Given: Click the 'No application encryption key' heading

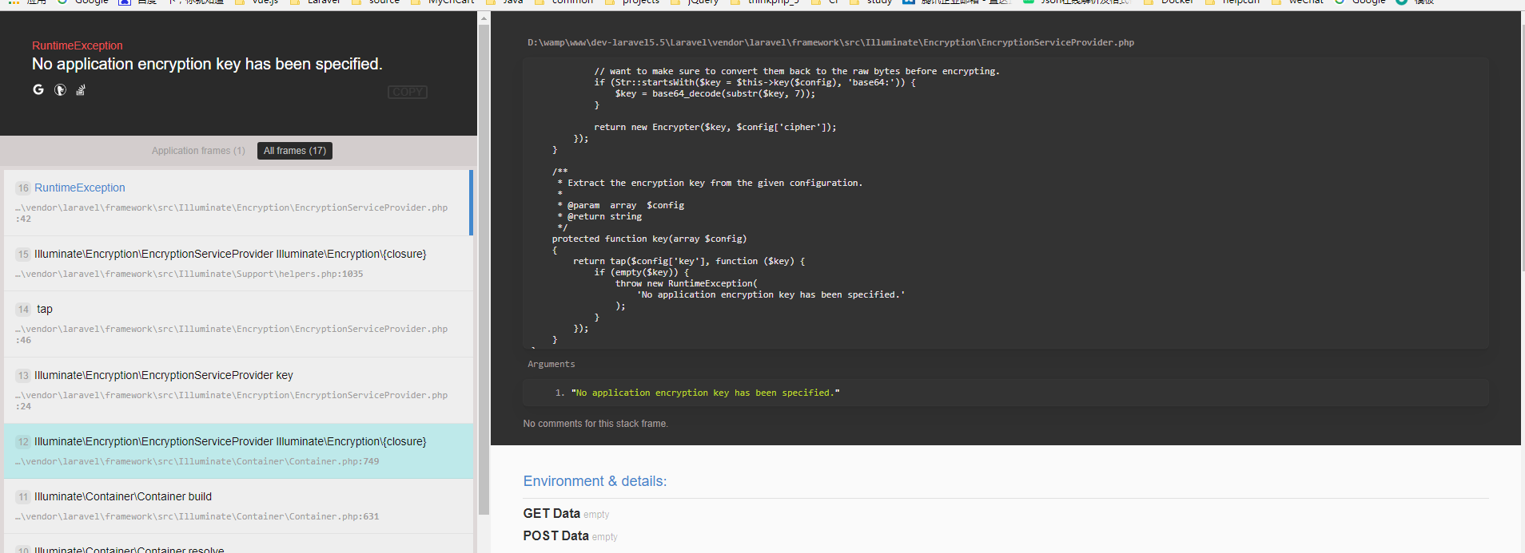Looking at the screenshot, I should point(207,64).
